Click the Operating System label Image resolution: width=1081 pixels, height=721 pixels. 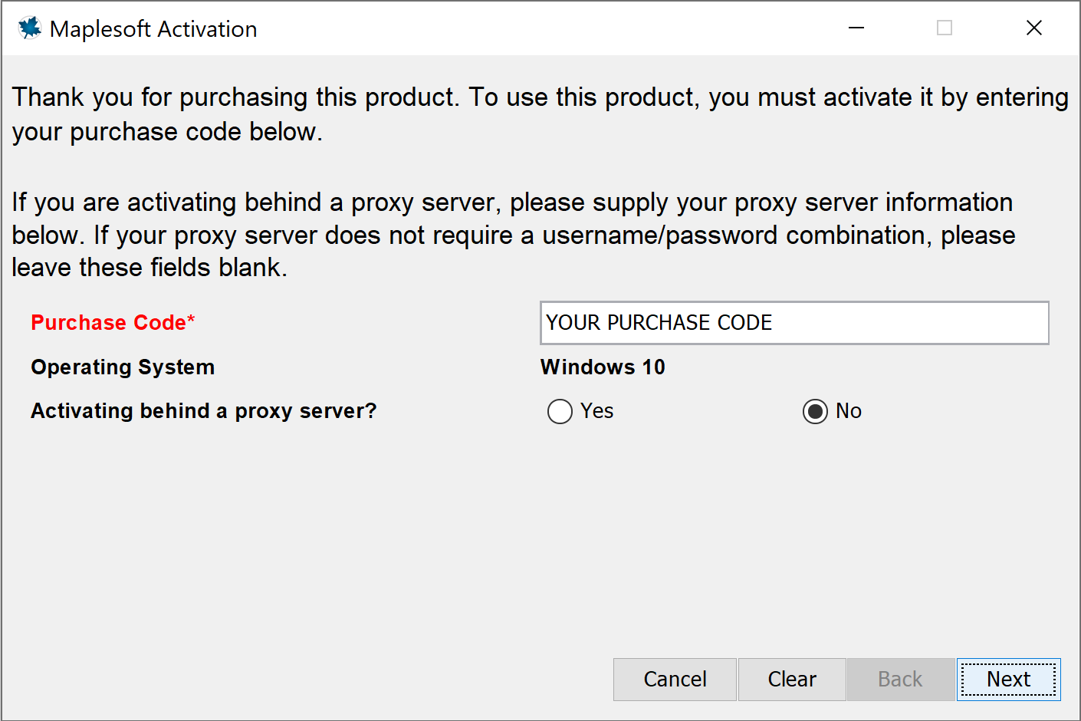(x=123, y=367)
